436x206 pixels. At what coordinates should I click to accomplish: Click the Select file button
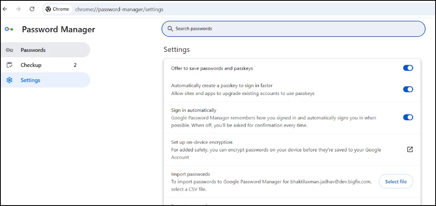point(396,181)
